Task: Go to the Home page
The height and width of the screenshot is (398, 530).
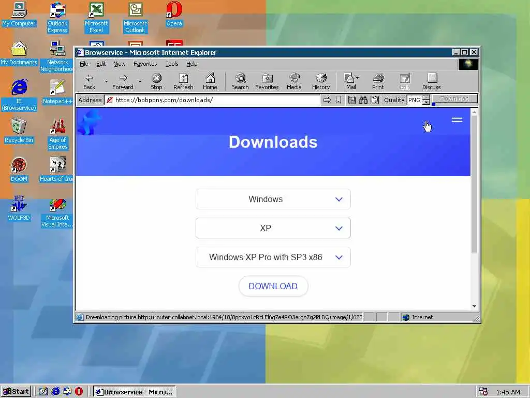Action: [210, 81]
